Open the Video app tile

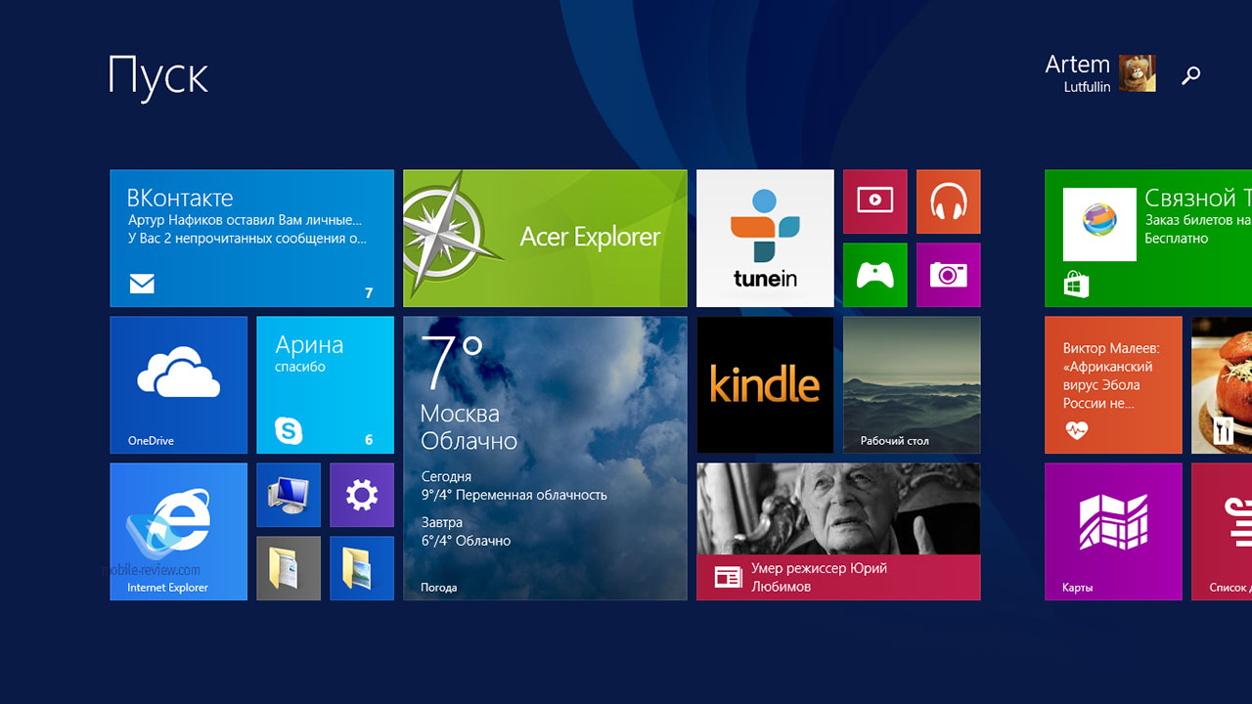874,201
